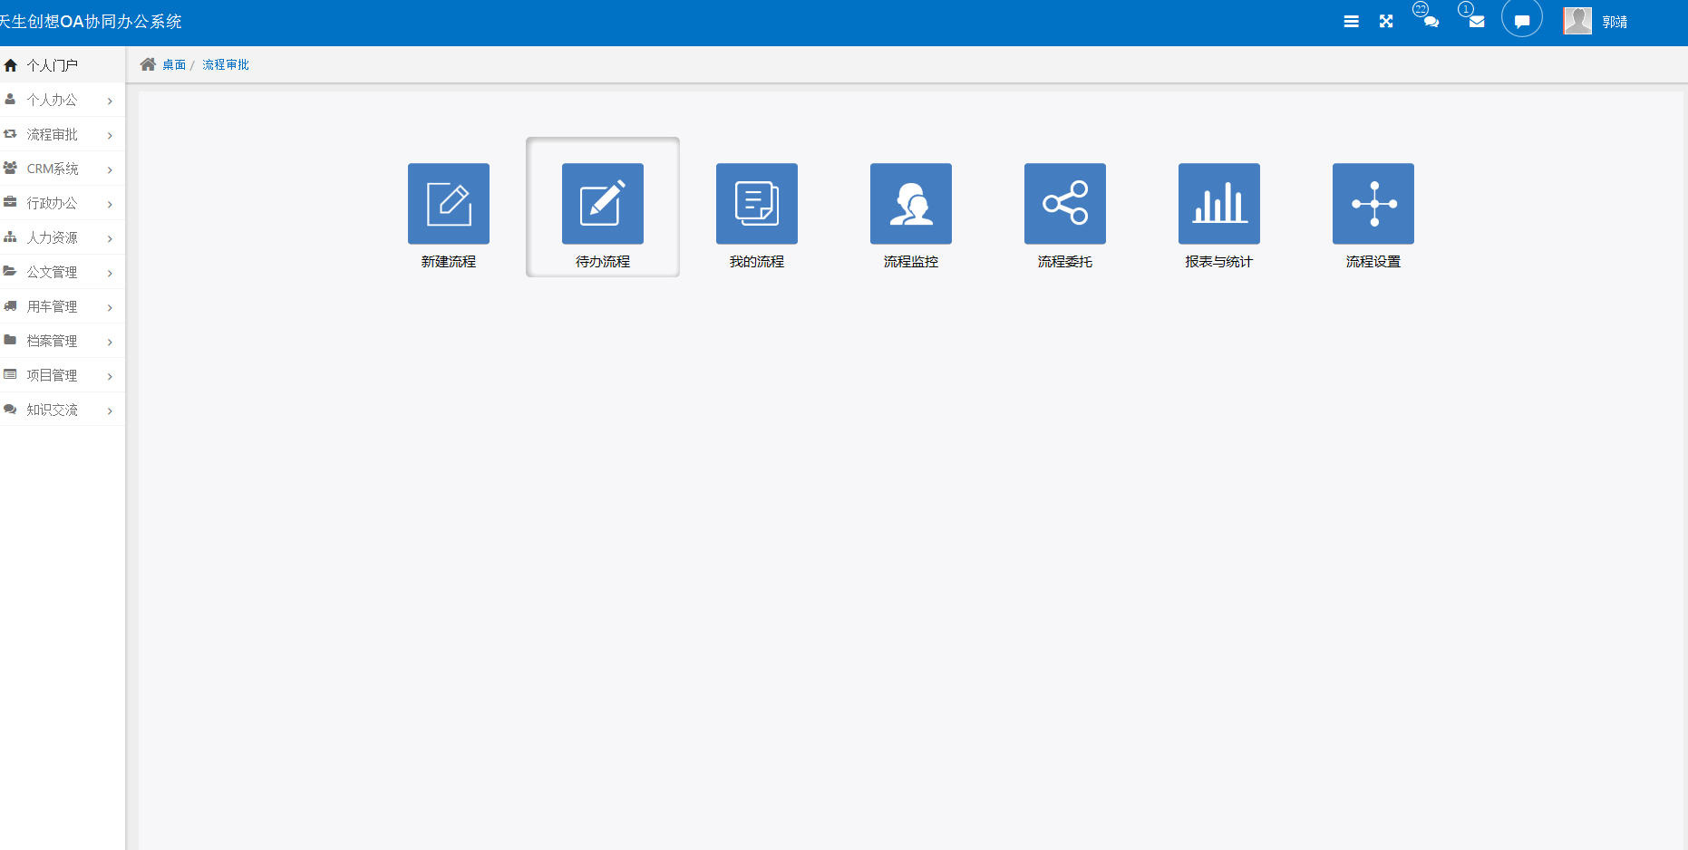Expand the 人力资源 sidebar menu
This screenshot has width=1688, height=850.
pyautogui.click(x=63, y=237)
